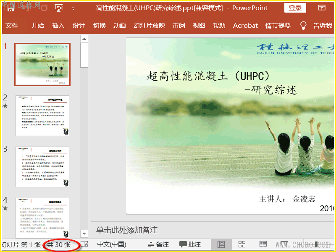Open Ribbon Display Options icon

[x=322, y=8]
